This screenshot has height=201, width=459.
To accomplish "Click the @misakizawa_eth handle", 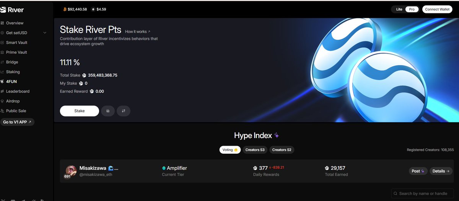I will 96,175.
